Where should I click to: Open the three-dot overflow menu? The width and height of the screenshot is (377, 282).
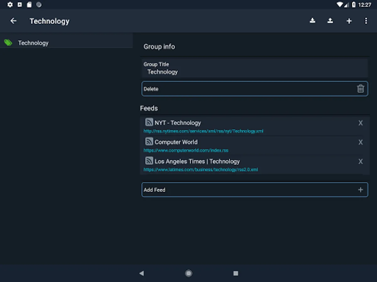366,21
